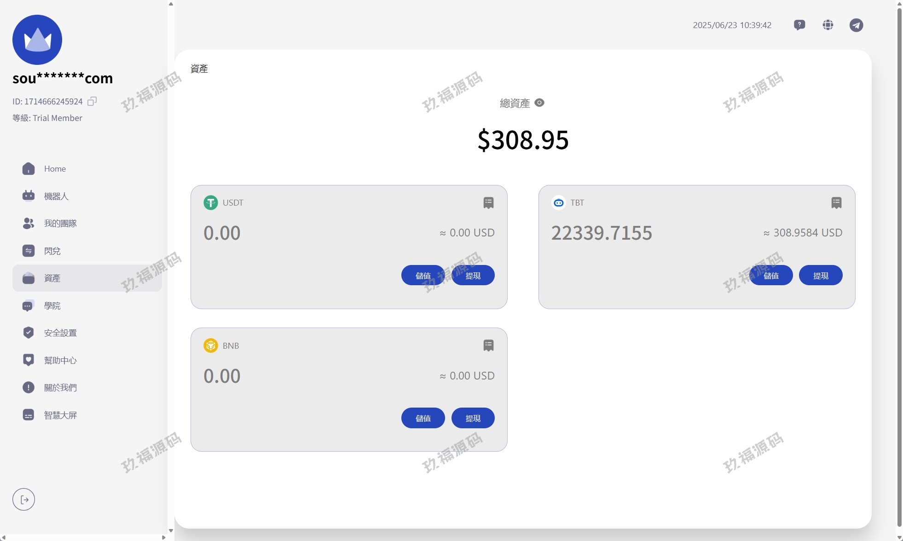Click the logout icon in sidebar
Viewport: 903px width, 541px height.
coord(24,500)
